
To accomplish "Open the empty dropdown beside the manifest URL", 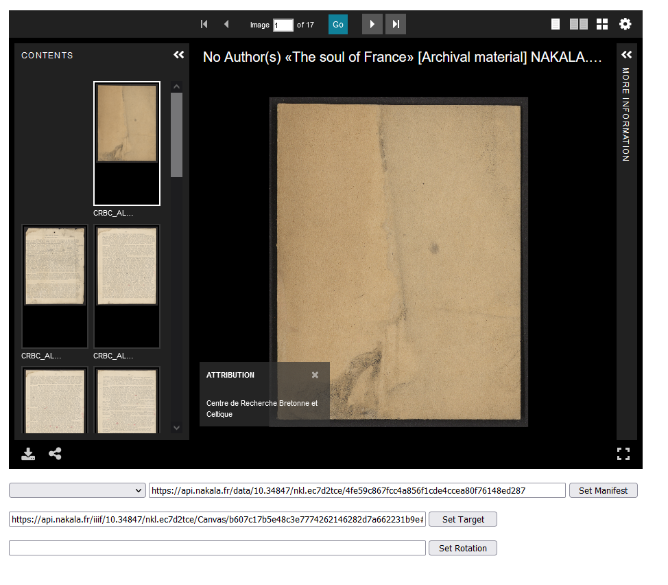I will 77,490.
